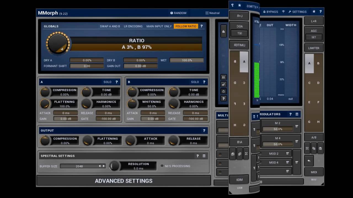Open the M 2 modulator menu icon
Viewport: 353px width, 198px height.
coord(297,126)
